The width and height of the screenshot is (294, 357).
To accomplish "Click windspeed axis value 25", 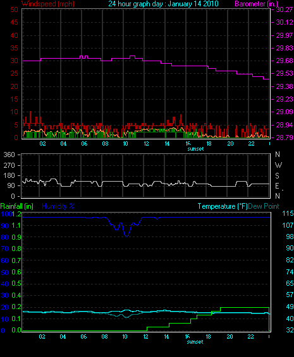I will point(14,74).
